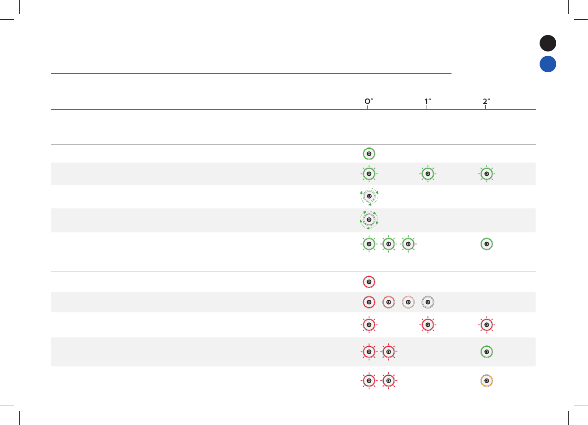Screen dimensions: 588x425
Task: Click the gray unlit LED icon
Action: tap(428, 302)
